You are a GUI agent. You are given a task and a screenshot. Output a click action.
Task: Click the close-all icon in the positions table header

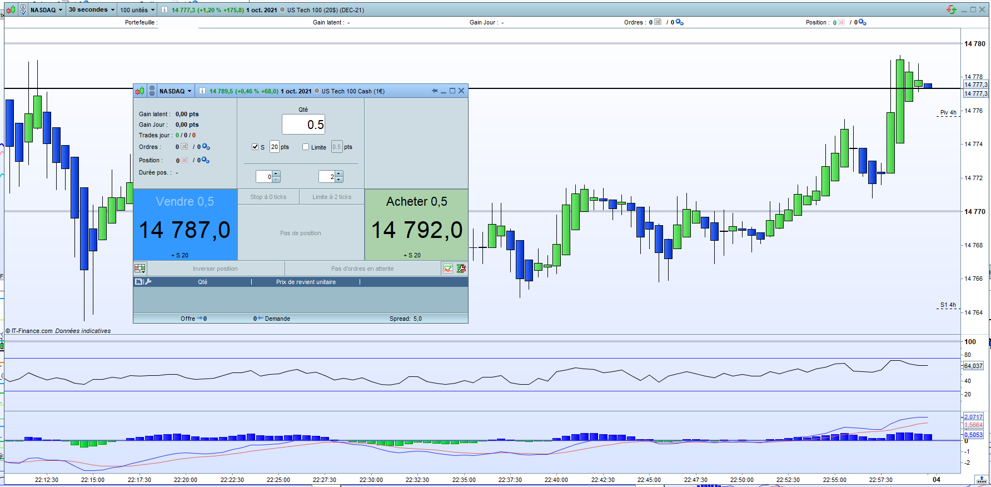[138, 282]
